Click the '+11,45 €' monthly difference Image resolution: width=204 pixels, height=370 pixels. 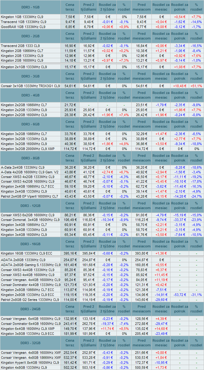(x=161, y=275)
